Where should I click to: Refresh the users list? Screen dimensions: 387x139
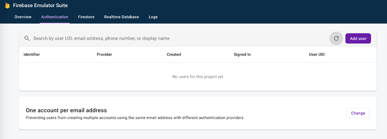pos(336,38)
